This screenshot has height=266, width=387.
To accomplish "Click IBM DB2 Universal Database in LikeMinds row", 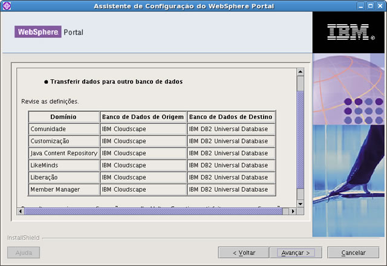I will click(231, 165).
